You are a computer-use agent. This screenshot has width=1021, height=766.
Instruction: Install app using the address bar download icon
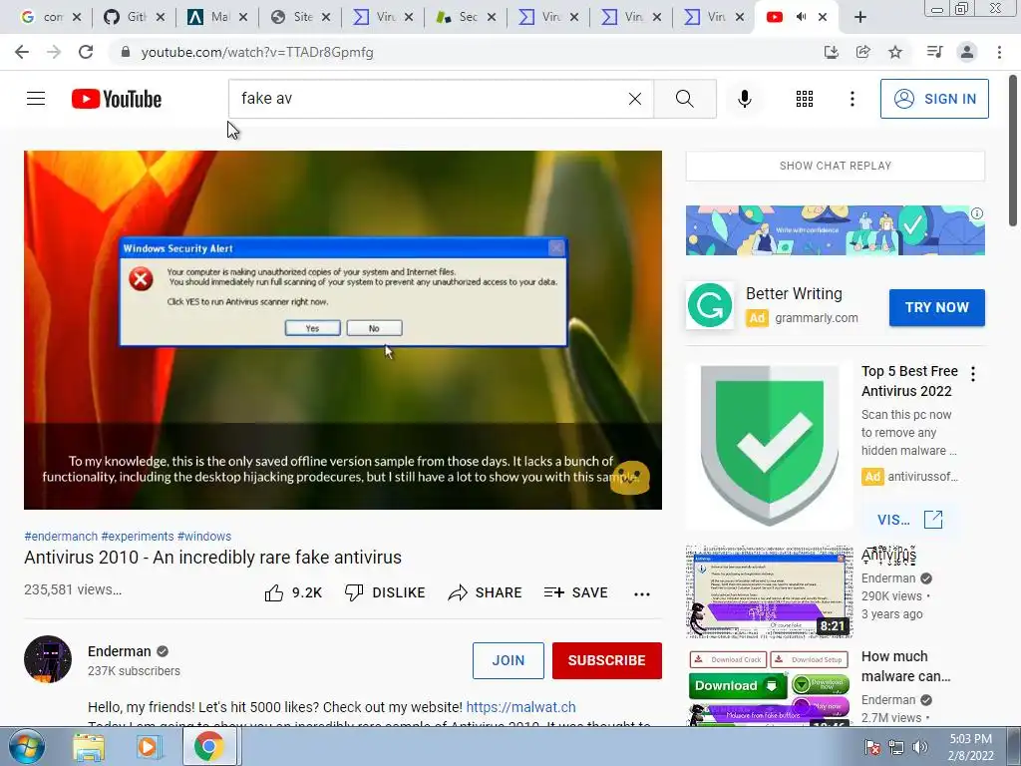tap(831, 52)
